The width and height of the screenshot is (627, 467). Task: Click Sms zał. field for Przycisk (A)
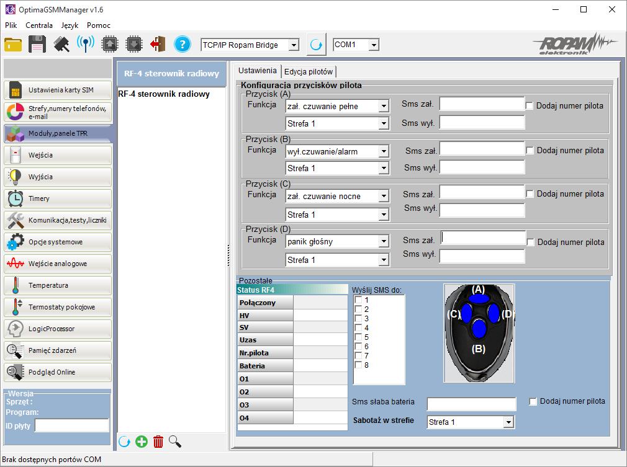[x=482, y=104]
